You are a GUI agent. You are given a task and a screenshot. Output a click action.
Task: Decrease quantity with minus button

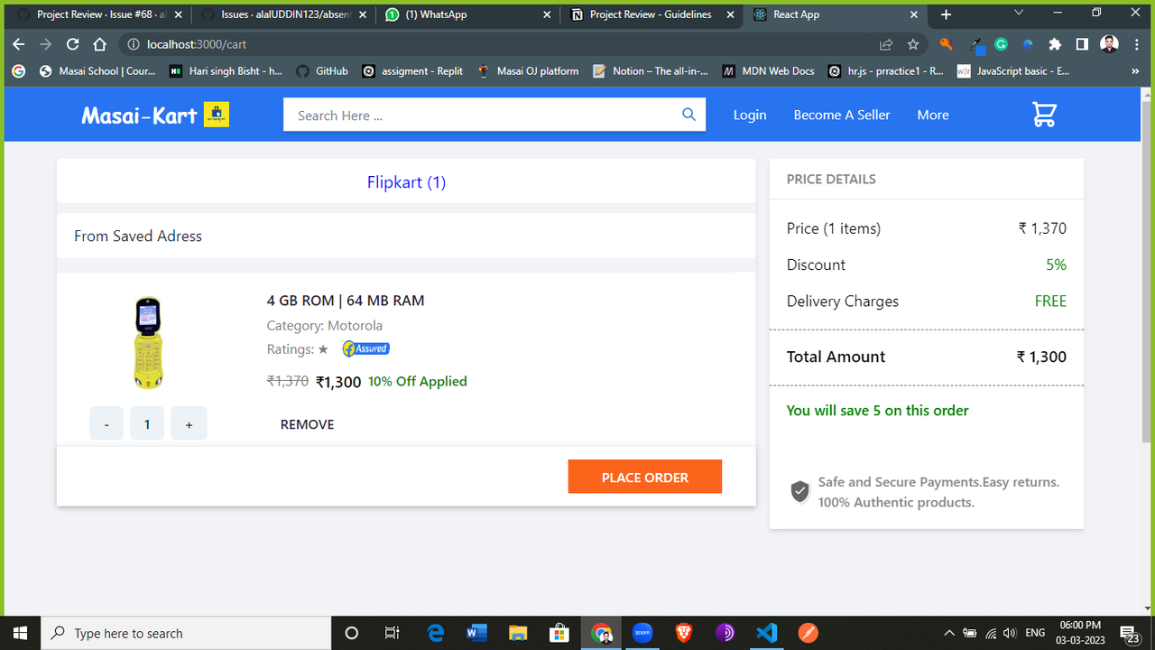pos(106,423)
